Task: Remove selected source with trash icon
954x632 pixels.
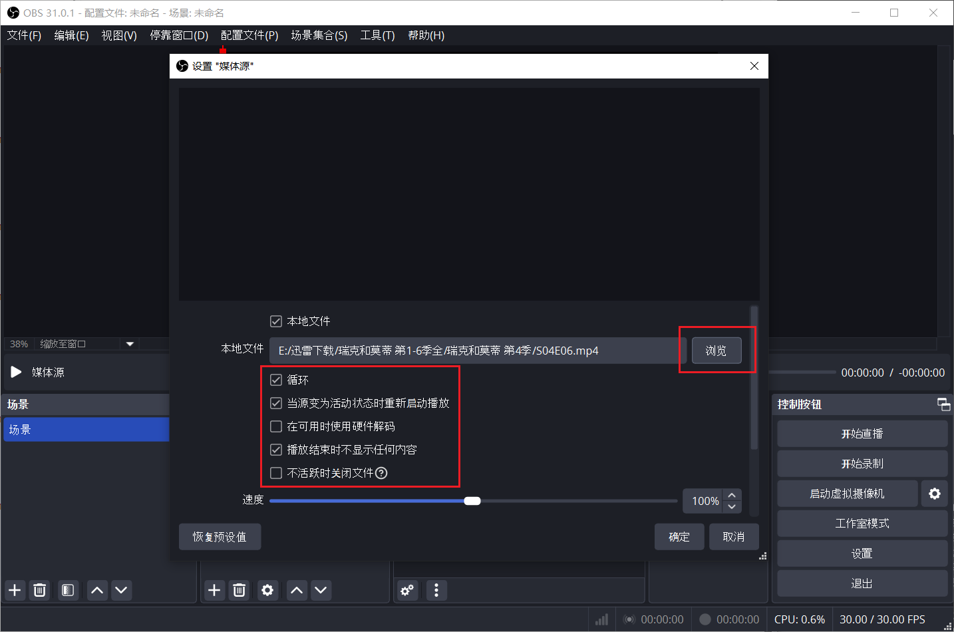Action: (x=239, y=590)
